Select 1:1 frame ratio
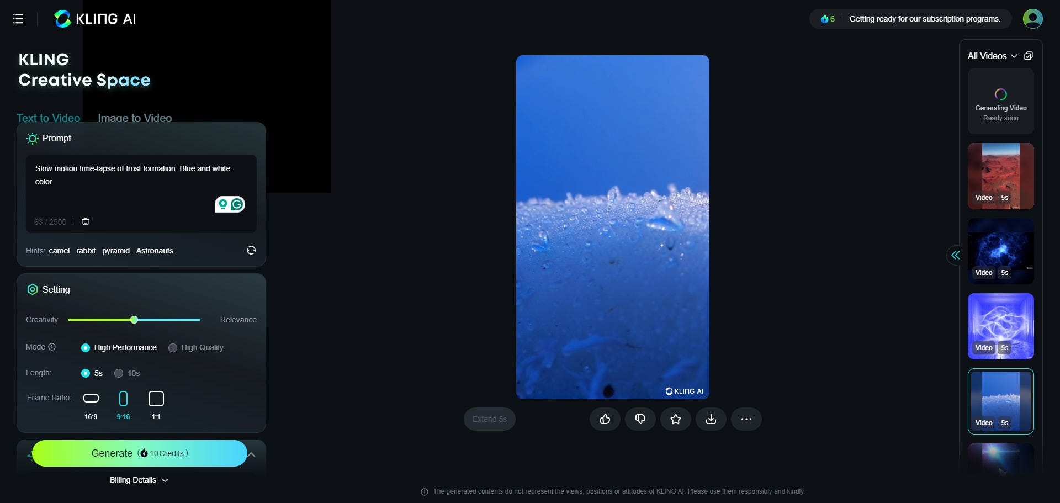The image size is (1060, 503). point(156,405)
